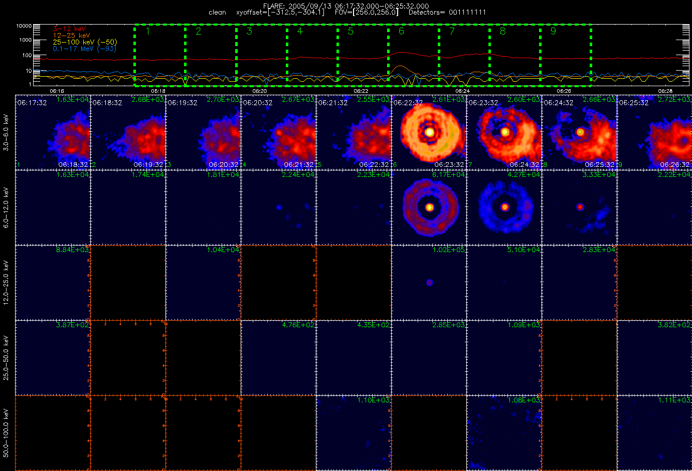Select the 6.0-12.0 keV blue ring image, interval 7
The width and height of the screenshot is (692, 471).
(504, 207)
